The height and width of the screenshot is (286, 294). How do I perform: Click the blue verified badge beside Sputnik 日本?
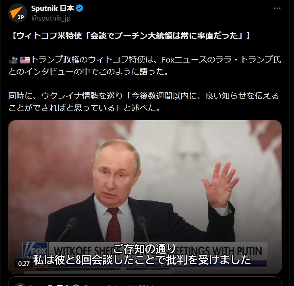click(80, 8)
